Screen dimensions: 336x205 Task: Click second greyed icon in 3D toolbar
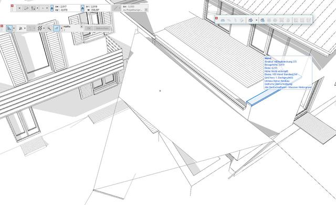click(x=229, y=20)
